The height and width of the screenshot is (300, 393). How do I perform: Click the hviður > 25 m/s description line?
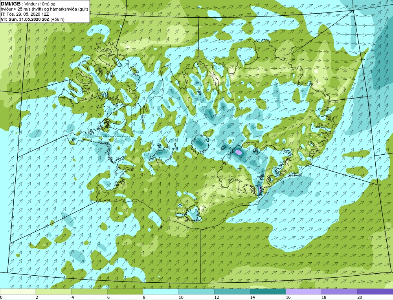[44, 9]
